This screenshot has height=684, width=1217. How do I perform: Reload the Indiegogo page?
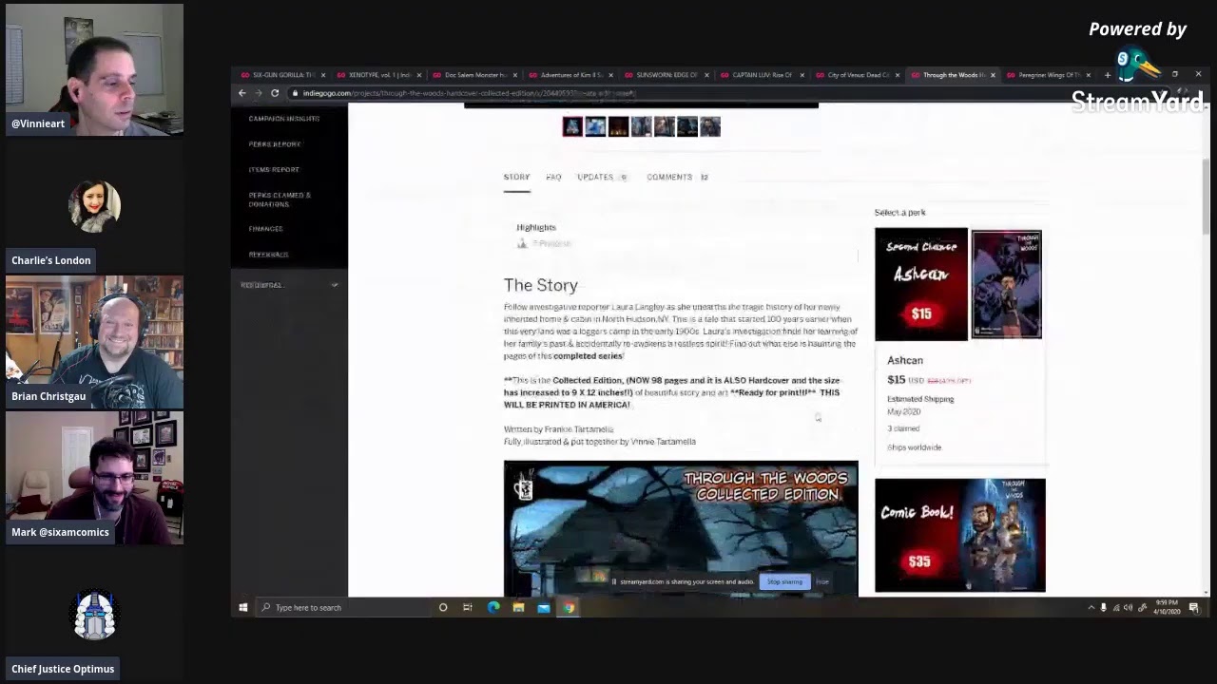tap(275, 93)
